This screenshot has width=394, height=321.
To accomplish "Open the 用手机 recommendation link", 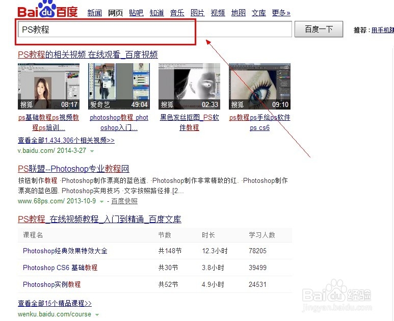I will click(x=382, y=30).
